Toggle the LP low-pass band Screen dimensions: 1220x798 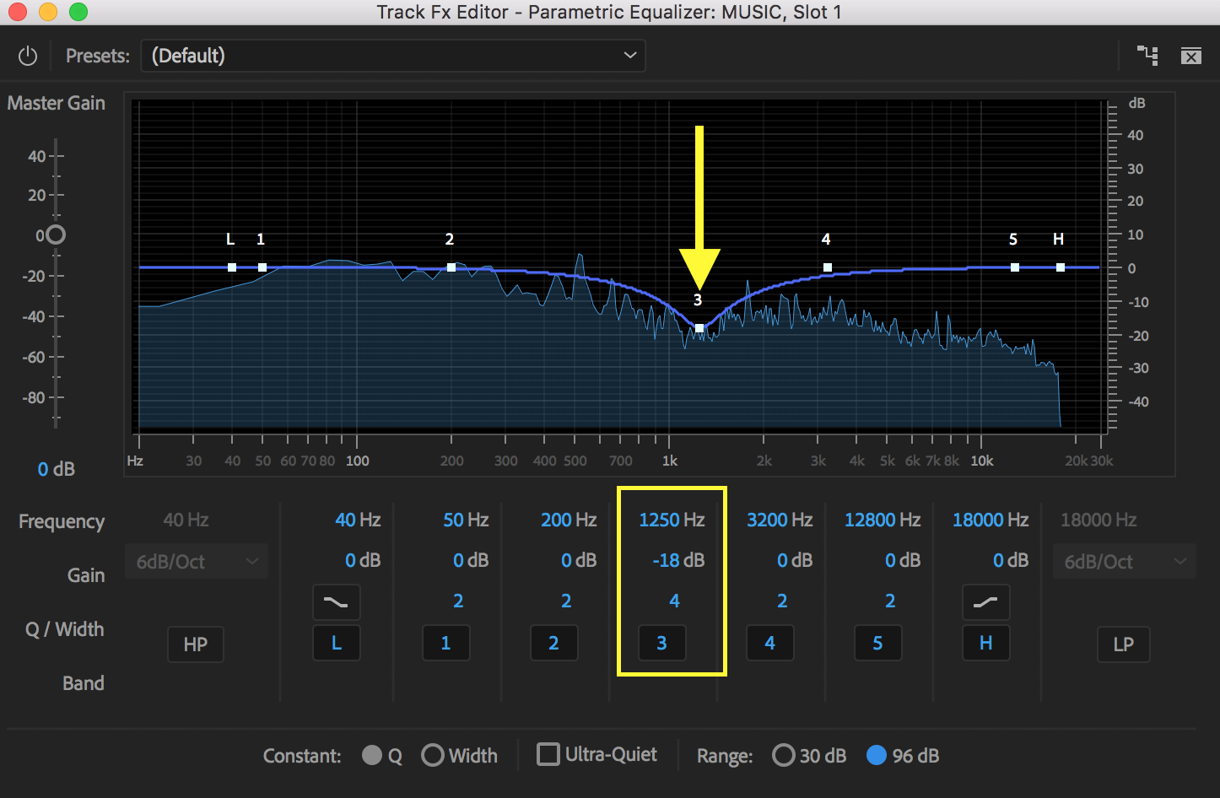[1124, 644]
